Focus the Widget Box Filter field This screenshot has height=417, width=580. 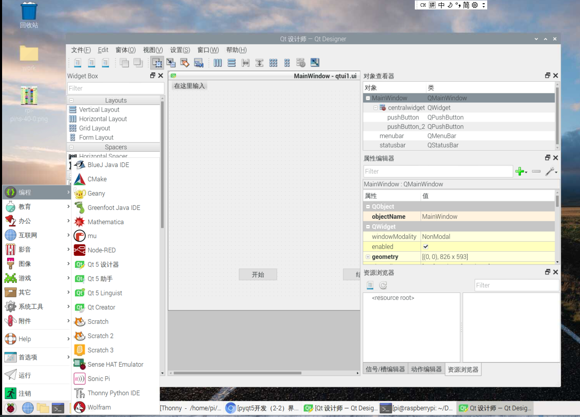(116, 88)
